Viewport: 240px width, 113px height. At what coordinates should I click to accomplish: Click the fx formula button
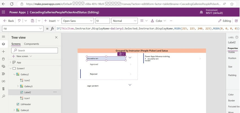pyautogui.click(x=52, y=29)
